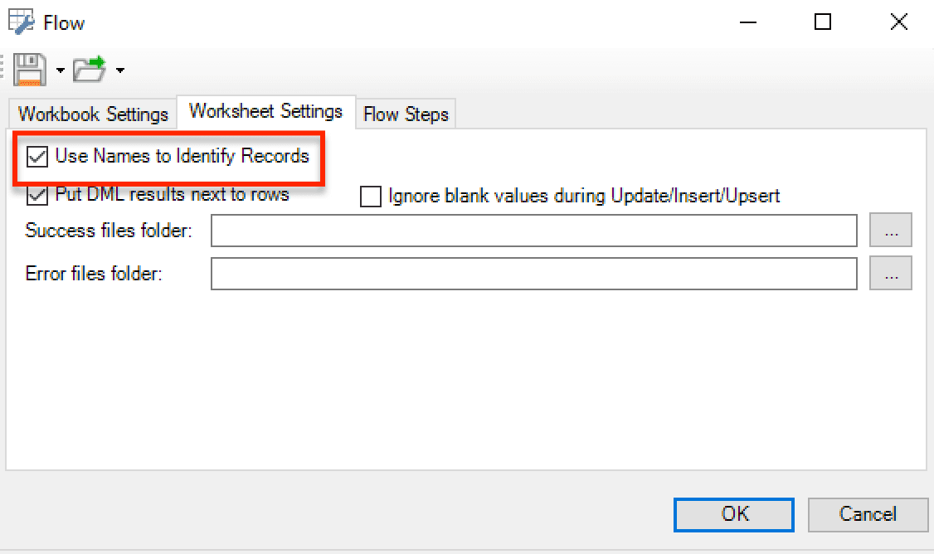Uncheck Put DML results next to rows

pyautogui.click(x=37, y=196)
